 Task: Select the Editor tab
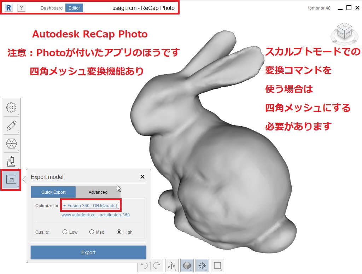(74, 8)
